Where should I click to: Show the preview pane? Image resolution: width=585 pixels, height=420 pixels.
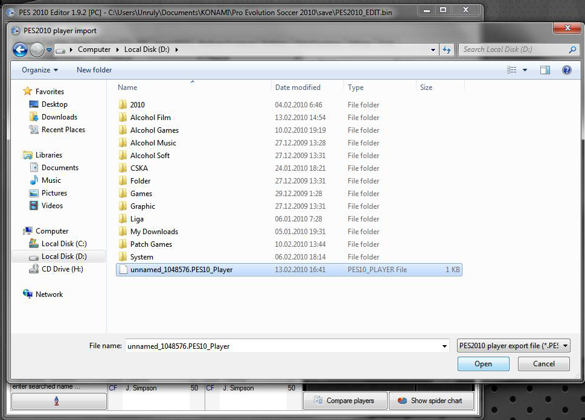pyautogui.click(x=545, y=70)
